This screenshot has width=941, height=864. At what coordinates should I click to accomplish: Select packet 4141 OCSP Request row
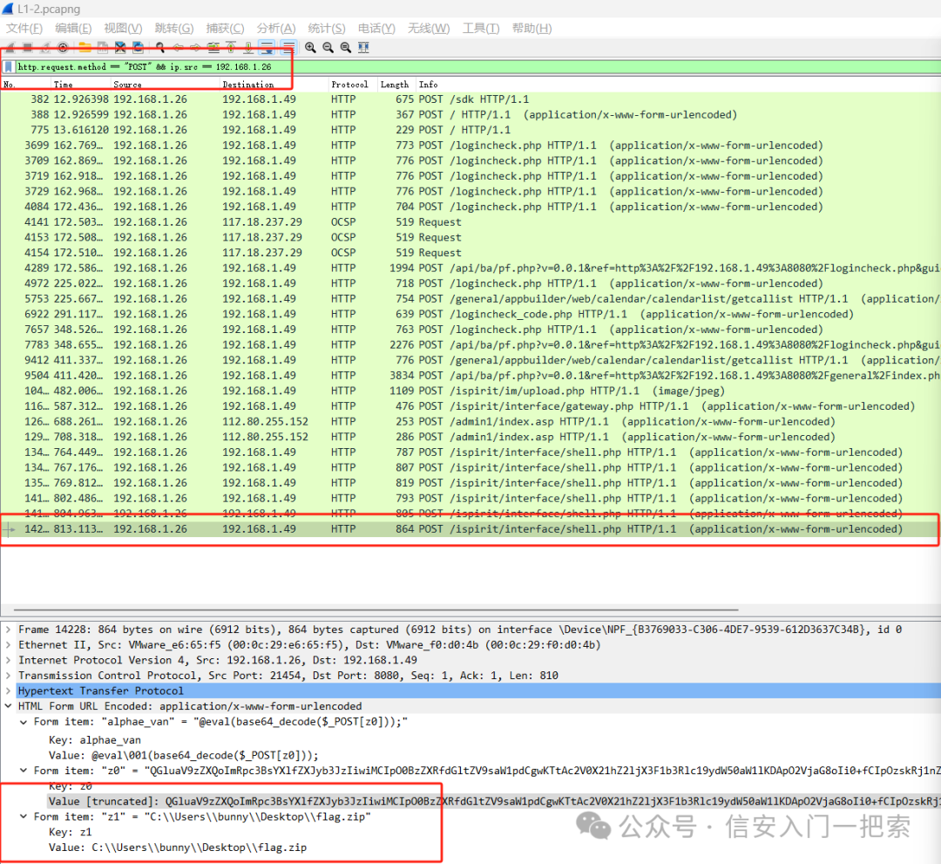click(x=470, y=222)
